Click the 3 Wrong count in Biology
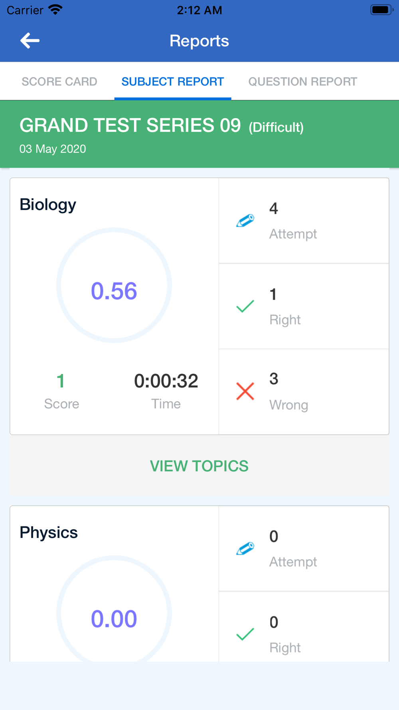Viewport: 399px width, 710px height. 288,392
